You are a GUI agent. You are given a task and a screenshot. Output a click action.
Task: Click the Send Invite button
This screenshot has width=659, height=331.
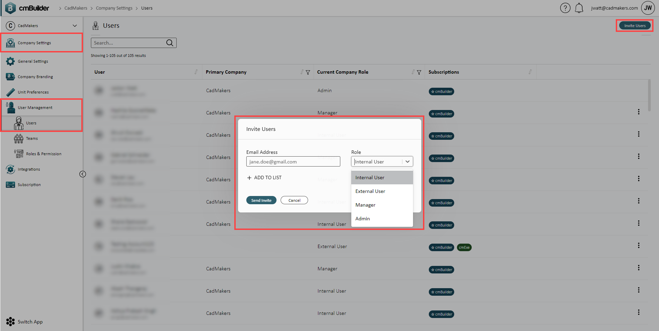261,200
